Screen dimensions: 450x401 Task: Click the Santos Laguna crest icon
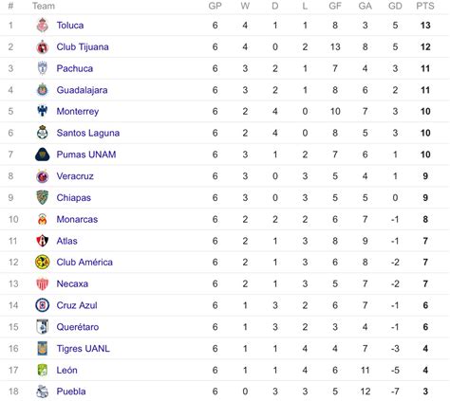43,133
